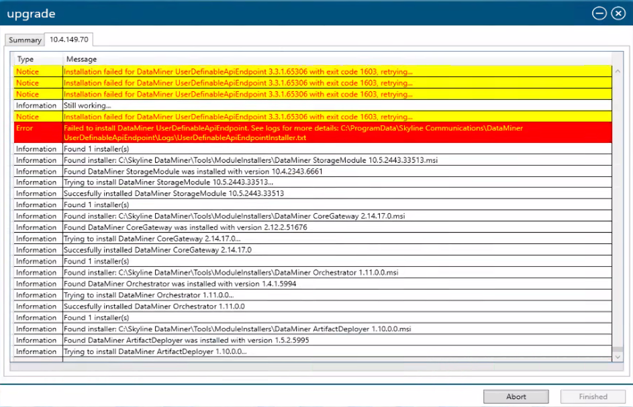Select 'Trying to install DataMiner StorageModule' row
The height and width of the screenshot is (407, 633).
tap(313, 182)
